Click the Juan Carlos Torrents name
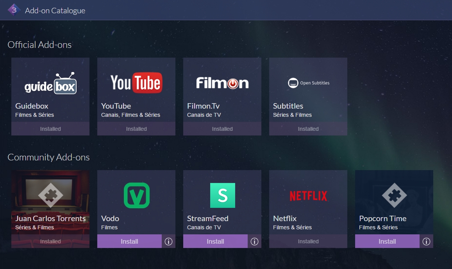The image size is (452, 269). pos(50,218)
